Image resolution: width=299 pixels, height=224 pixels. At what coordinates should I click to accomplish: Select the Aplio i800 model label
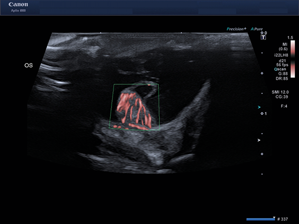pos(18,10)
